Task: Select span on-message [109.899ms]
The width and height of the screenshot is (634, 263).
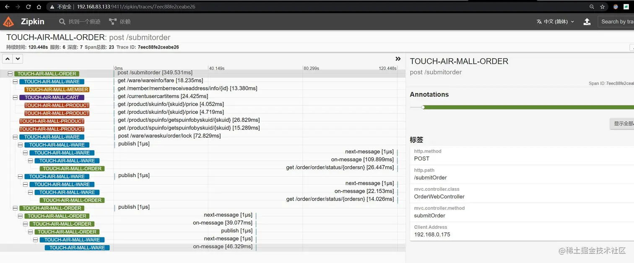Action: click(x=362, y=160)
